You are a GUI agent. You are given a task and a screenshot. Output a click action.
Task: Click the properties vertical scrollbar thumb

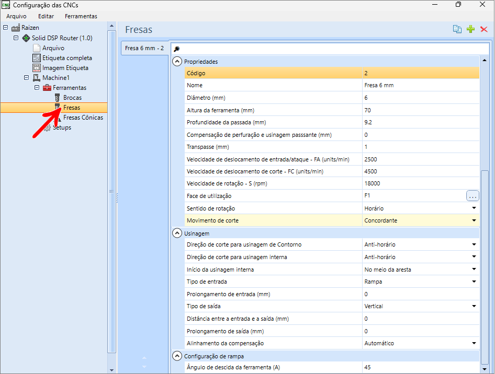click(485, 266)
